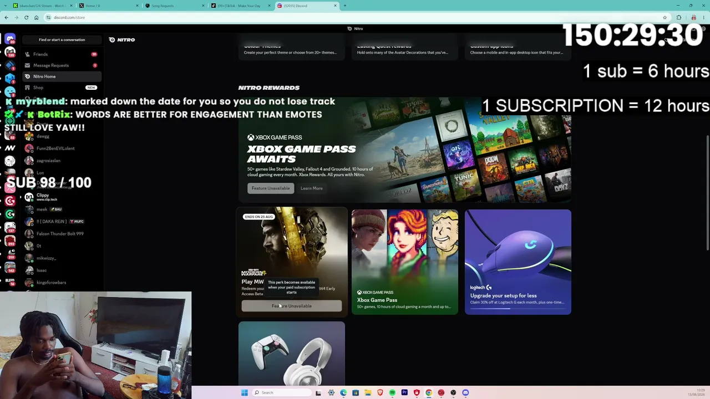The image size is (710, 399).
Task: Open Windows Start menu
Action: (x=244, y=393)
